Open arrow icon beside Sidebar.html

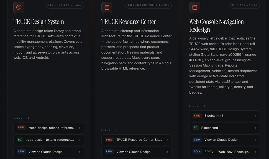255,116
